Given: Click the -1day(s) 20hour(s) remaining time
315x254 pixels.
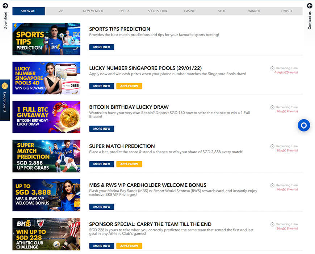Looking at the screenshot, I should (x=286, y=72).
